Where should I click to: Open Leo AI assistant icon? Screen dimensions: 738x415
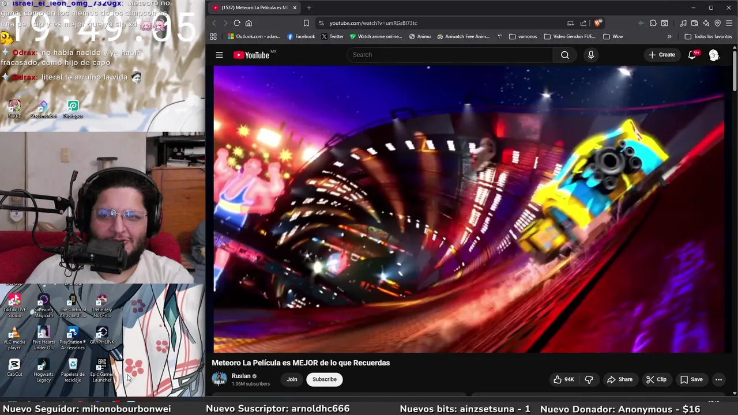(x=706, y=23)
